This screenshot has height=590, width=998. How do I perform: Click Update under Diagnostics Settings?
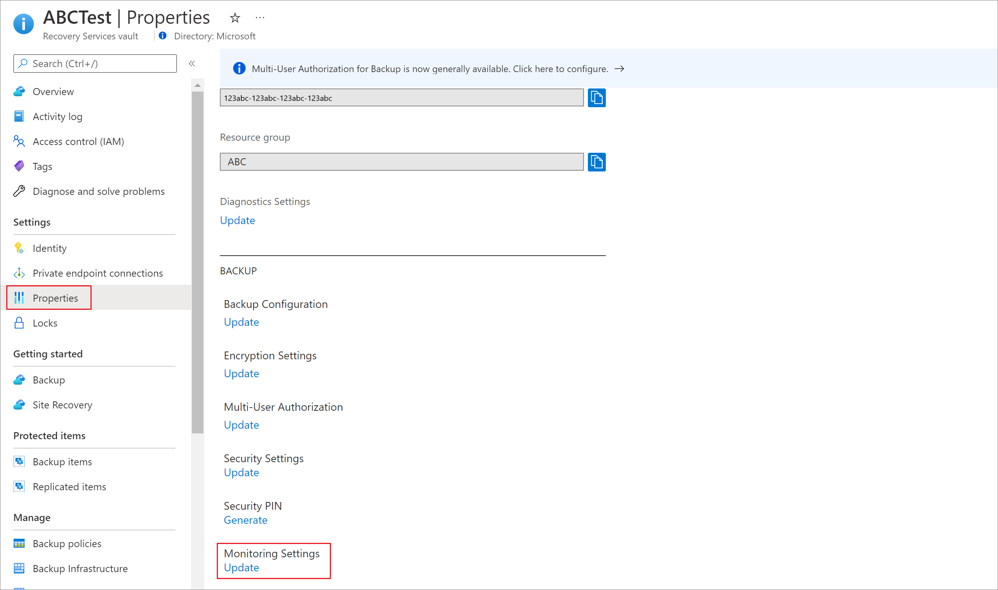(x=237, y=220)
